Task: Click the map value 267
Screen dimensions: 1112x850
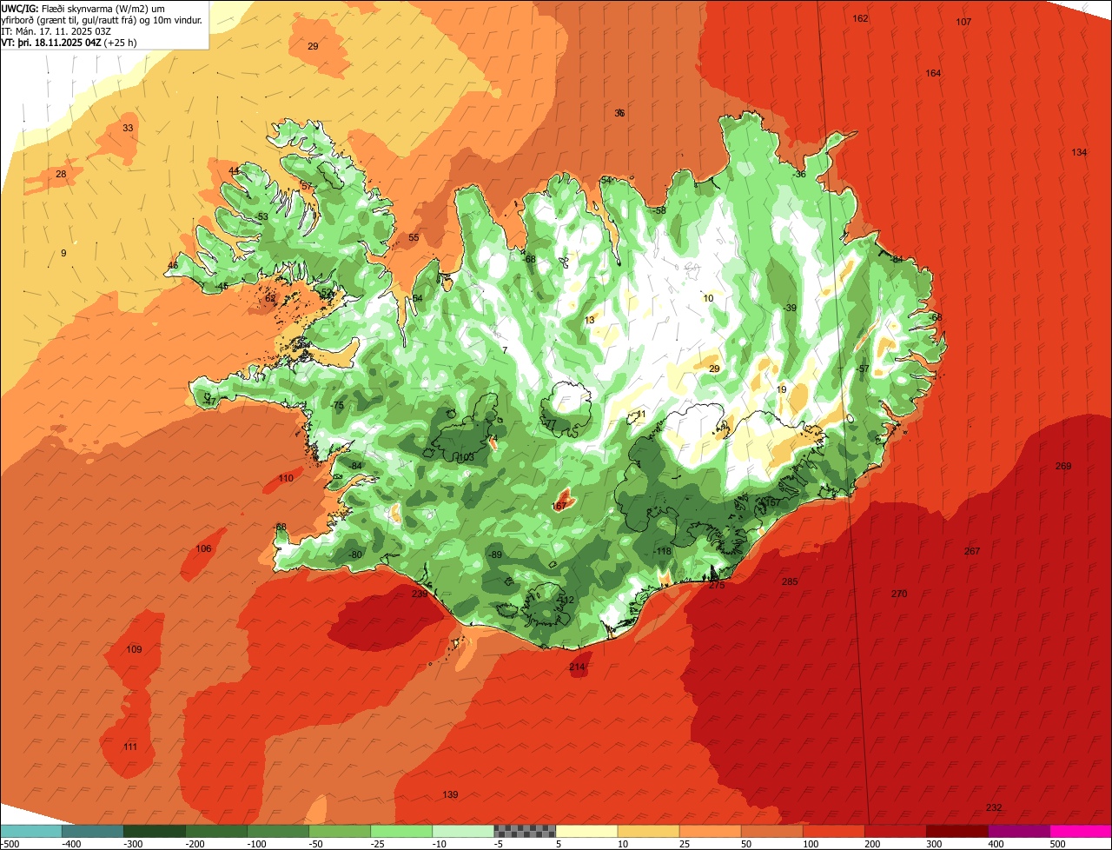Action: (972, 551)
